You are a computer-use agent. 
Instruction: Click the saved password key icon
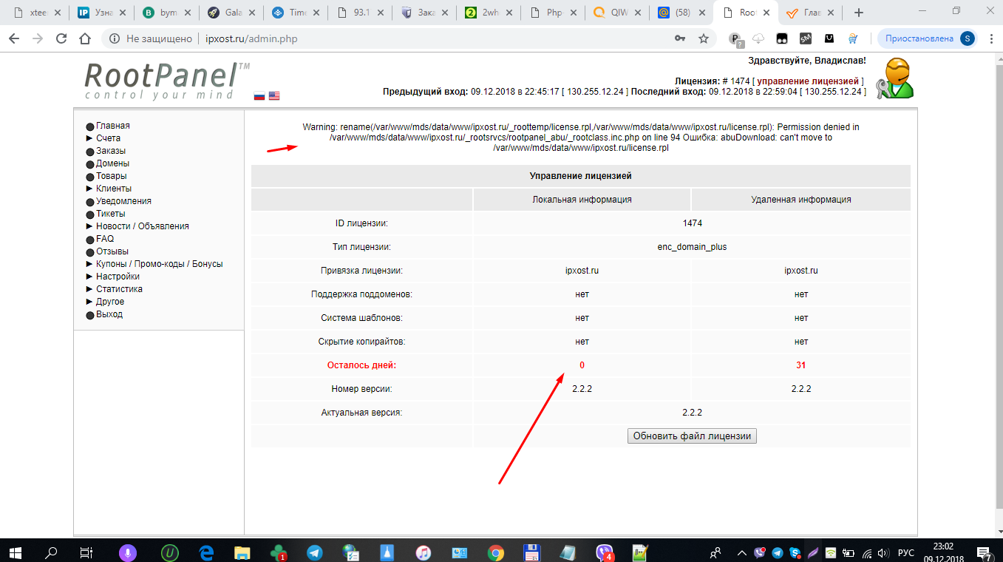click(x=680, y=38)
